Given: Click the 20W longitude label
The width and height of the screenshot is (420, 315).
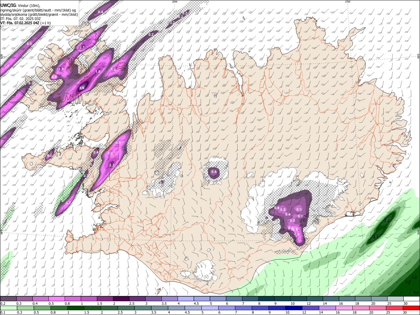Looking at the screenshot, I should [x=175, y=2].
